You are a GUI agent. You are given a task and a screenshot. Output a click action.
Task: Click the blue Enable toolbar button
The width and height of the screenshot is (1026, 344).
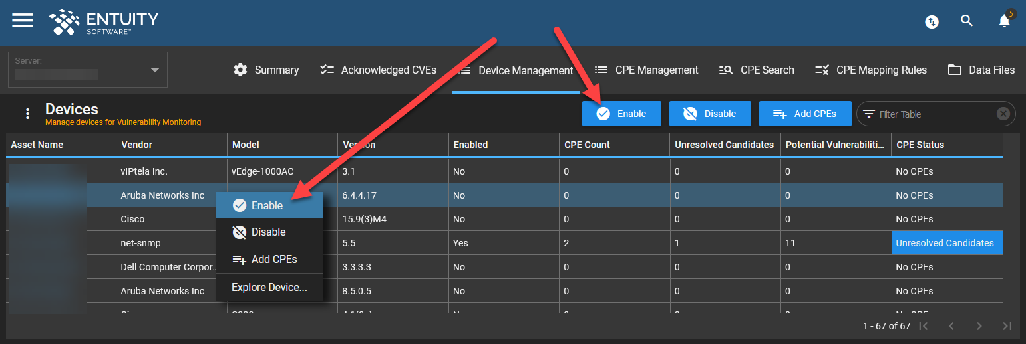click(621, 114)
